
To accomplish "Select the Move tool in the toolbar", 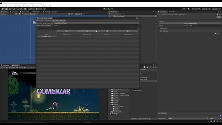I will [x=6, y=9].
